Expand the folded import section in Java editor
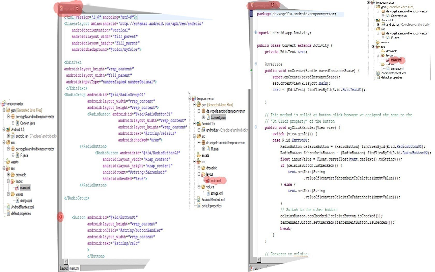Image resolution: width=435 pixels, height=272 pixels. click(256, 32)
